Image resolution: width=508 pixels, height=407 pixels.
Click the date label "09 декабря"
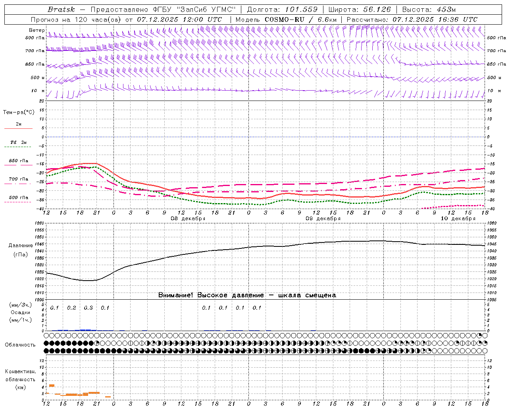click(323, 219)
